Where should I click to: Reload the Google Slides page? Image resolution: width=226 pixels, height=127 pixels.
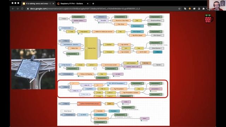(22, 8)
